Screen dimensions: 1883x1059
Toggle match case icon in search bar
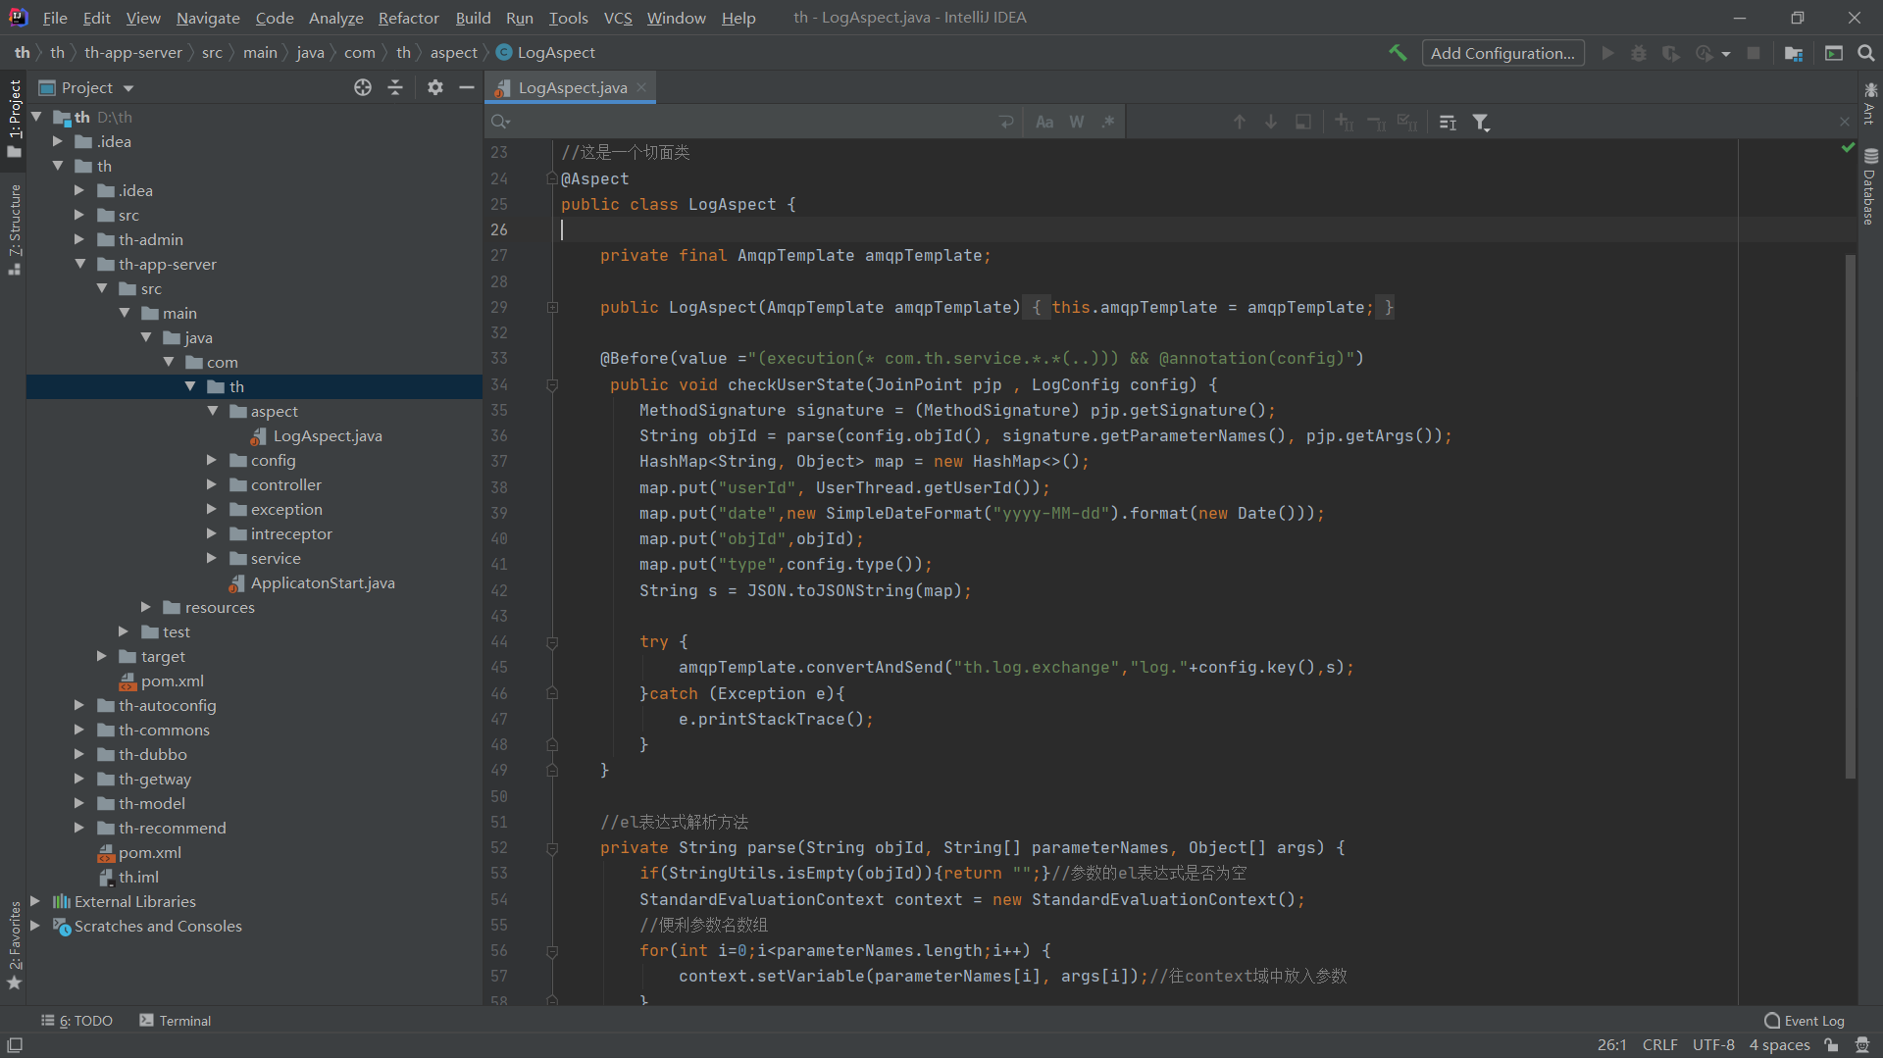click(1044, 121)
